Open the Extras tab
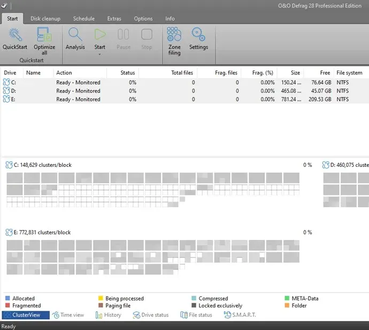Image resolution: width=369 pixels, height=330 pixels. click(x=114, y=19)
